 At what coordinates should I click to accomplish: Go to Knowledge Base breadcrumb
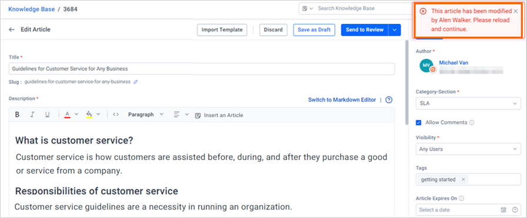(32, 9)
